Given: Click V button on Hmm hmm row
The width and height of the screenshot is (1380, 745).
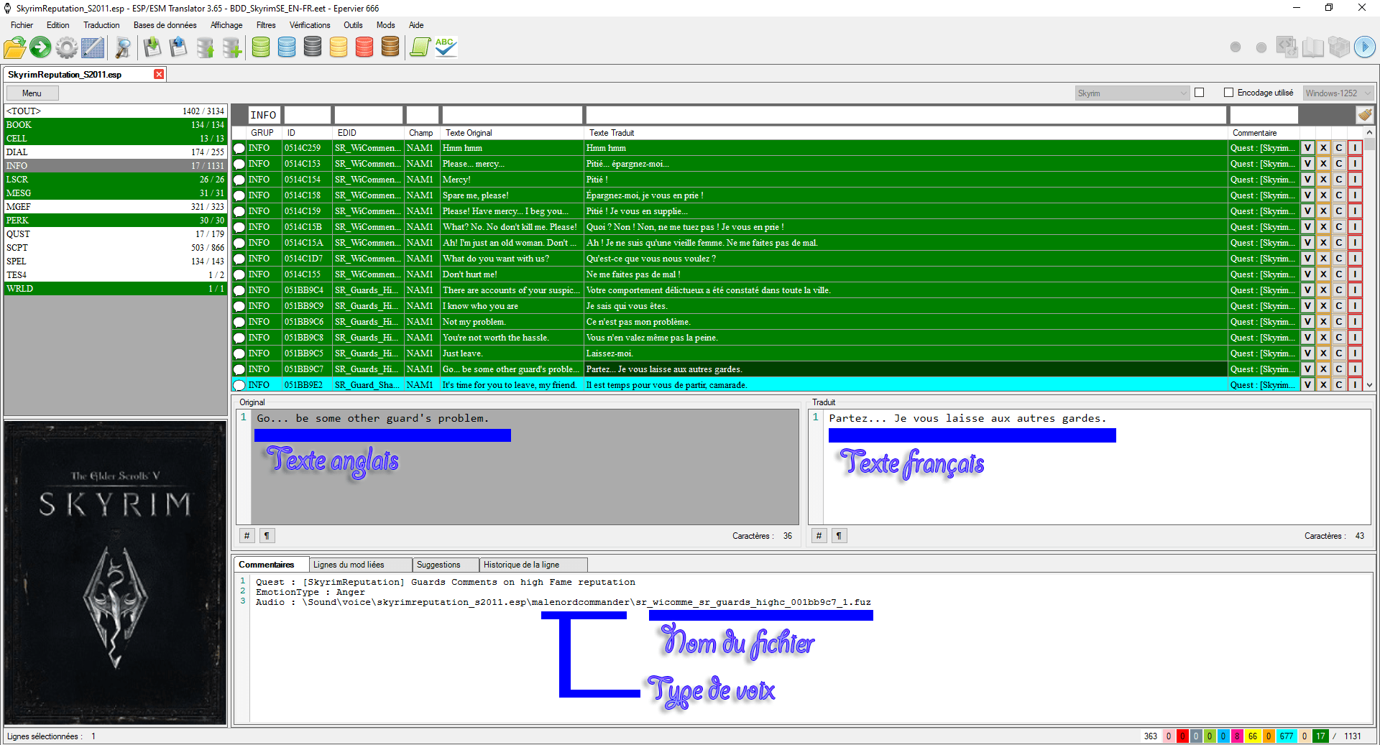Looking at the screenshot, I should click(1307, 148).
